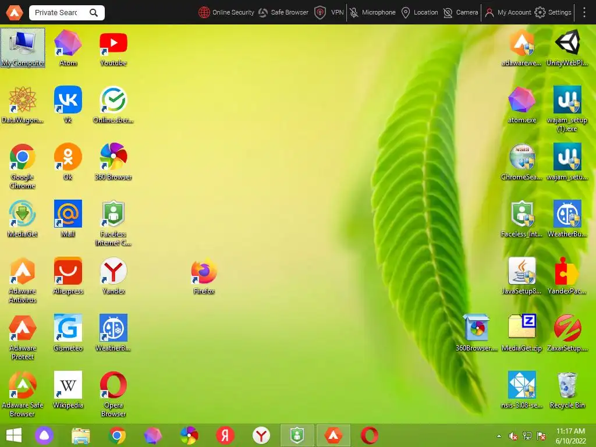Select the adawarewe... installer file
This screenshot has height=447, width=596.
click(521, 48)
